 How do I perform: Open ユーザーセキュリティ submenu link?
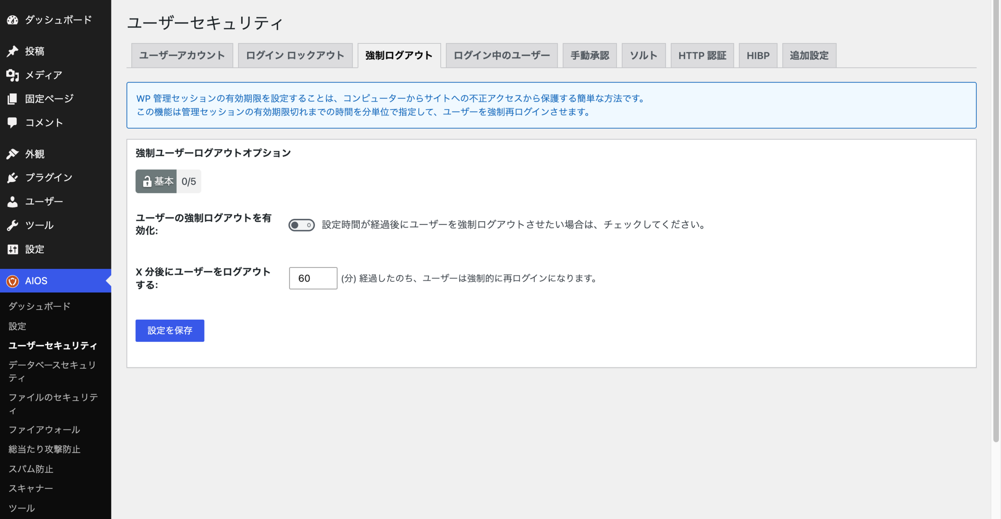53,345
